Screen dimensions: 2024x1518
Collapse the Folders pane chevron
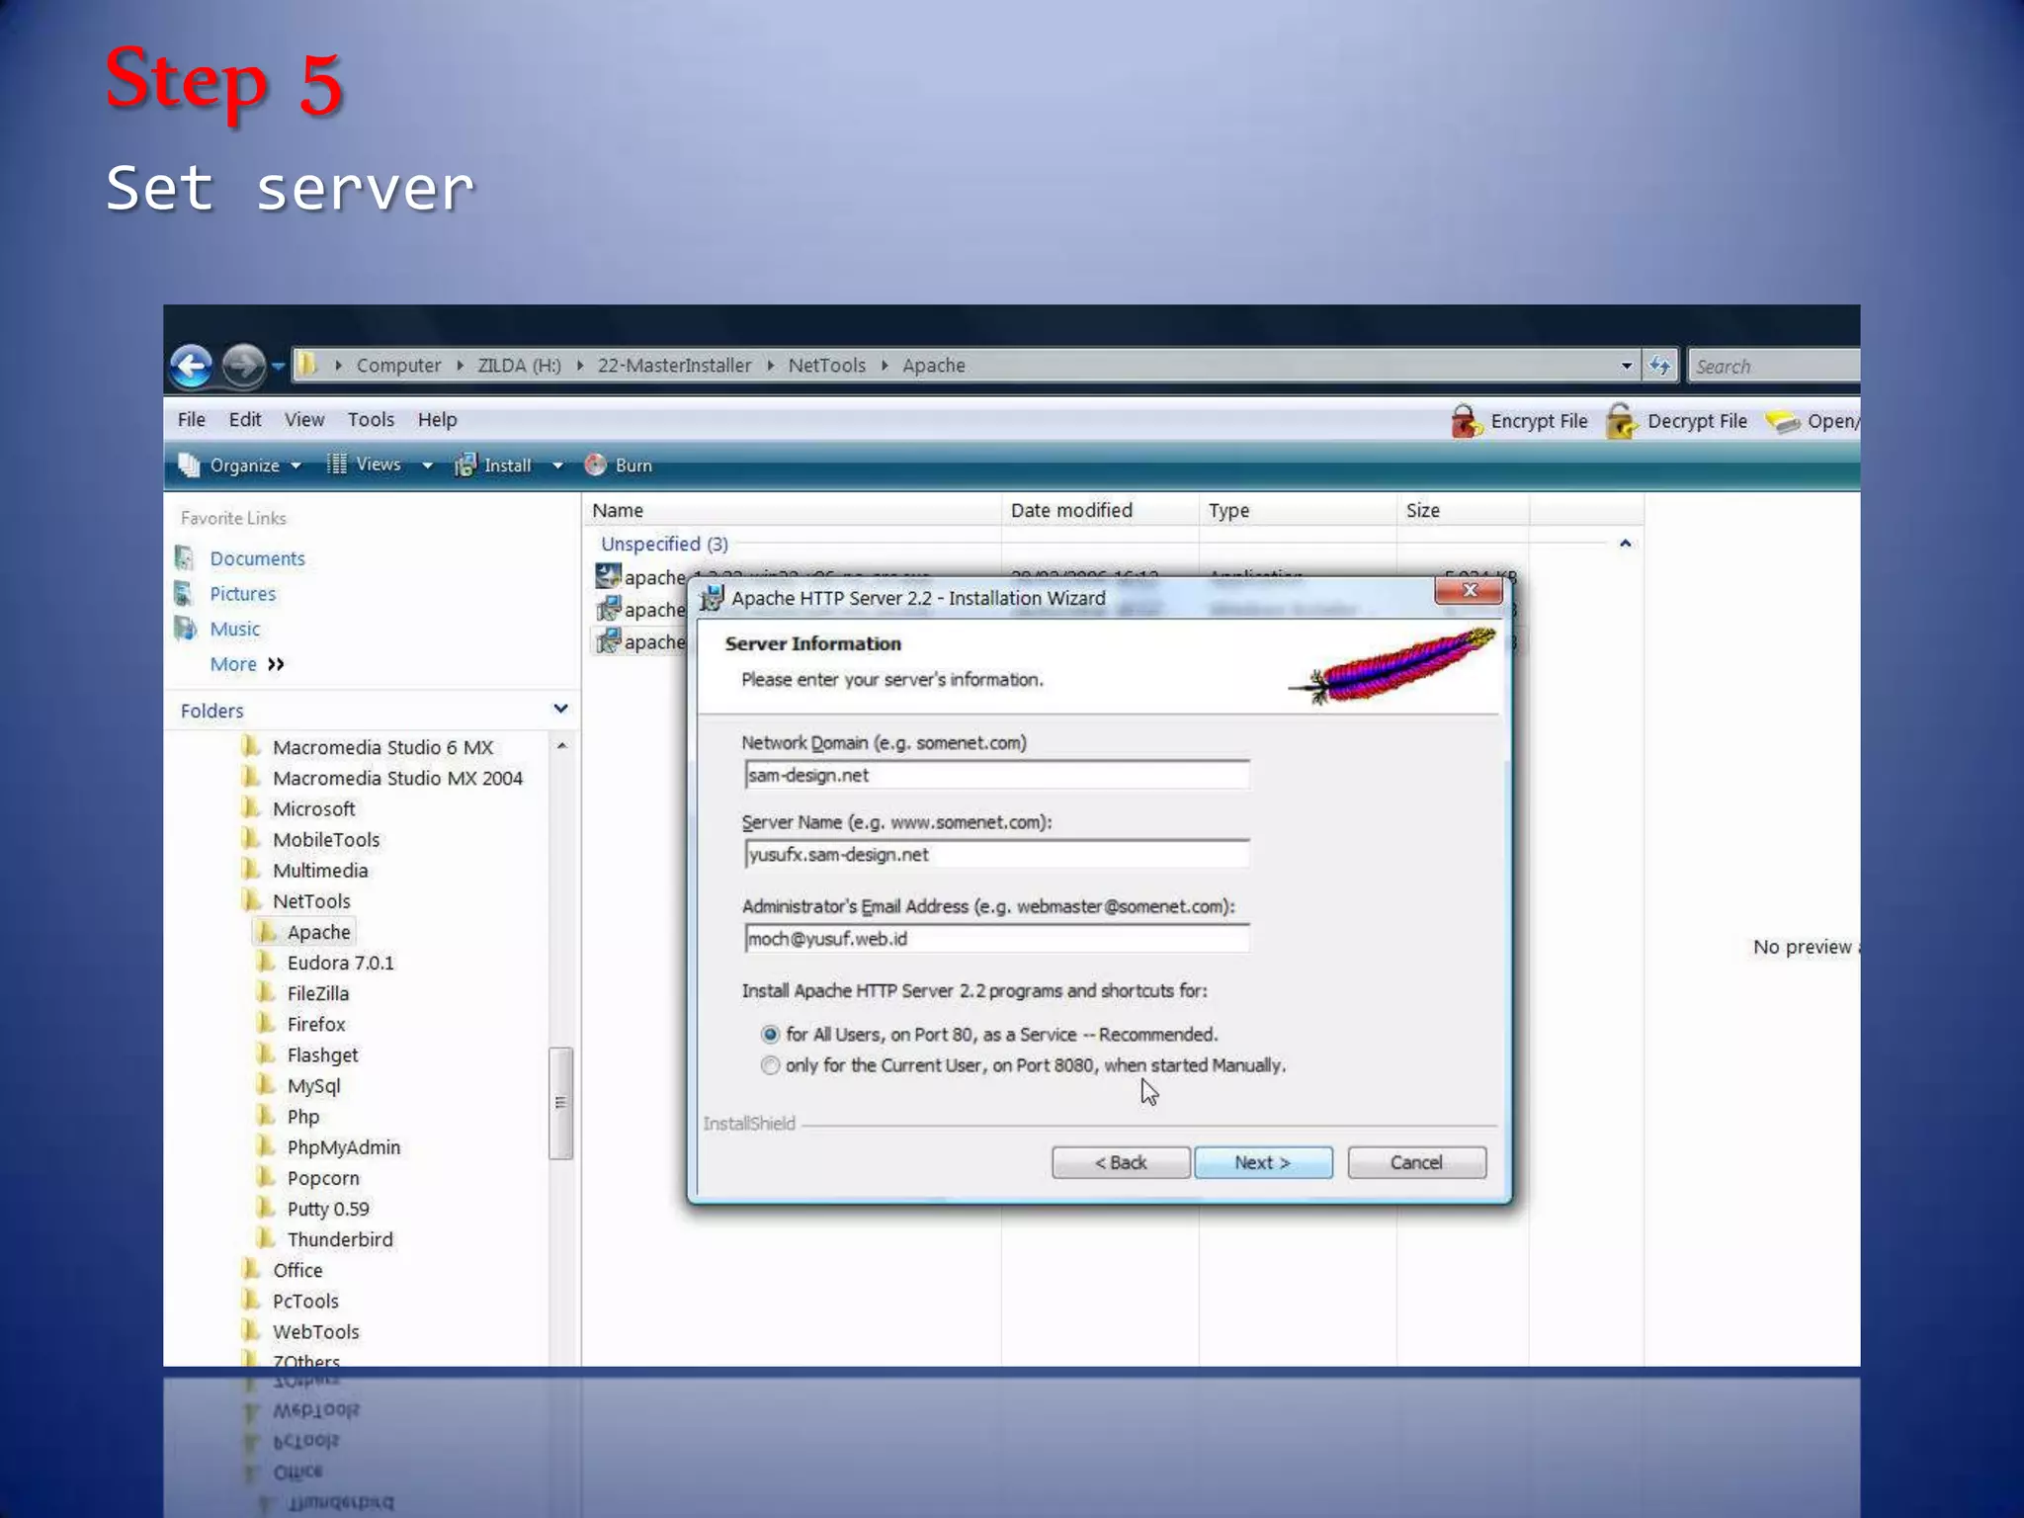(560, 709)
